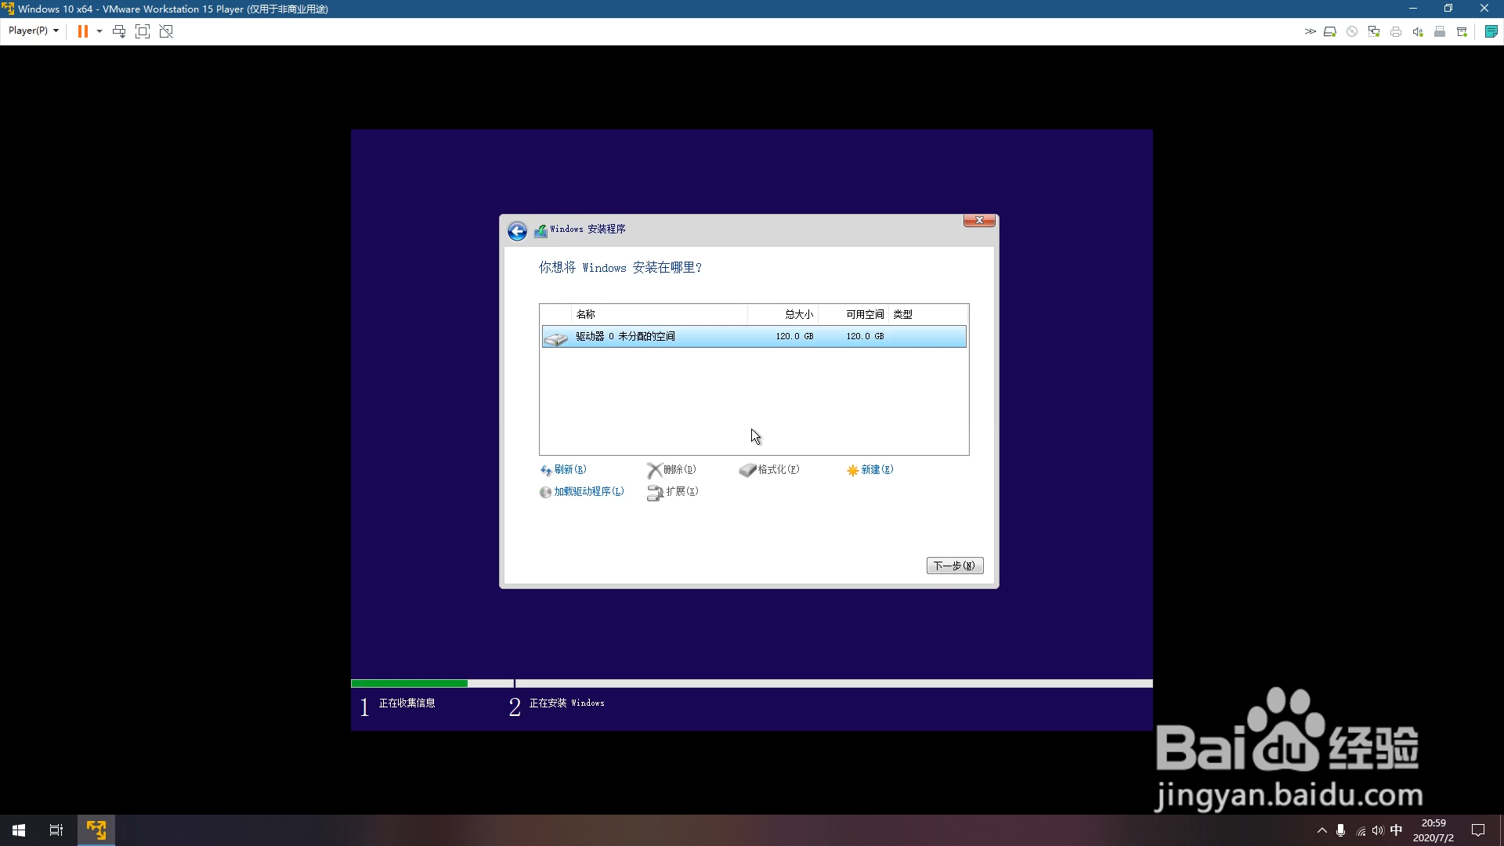Screen dimensions: 1504x846
Task: Pause the virtual machine
Action: 82,31
